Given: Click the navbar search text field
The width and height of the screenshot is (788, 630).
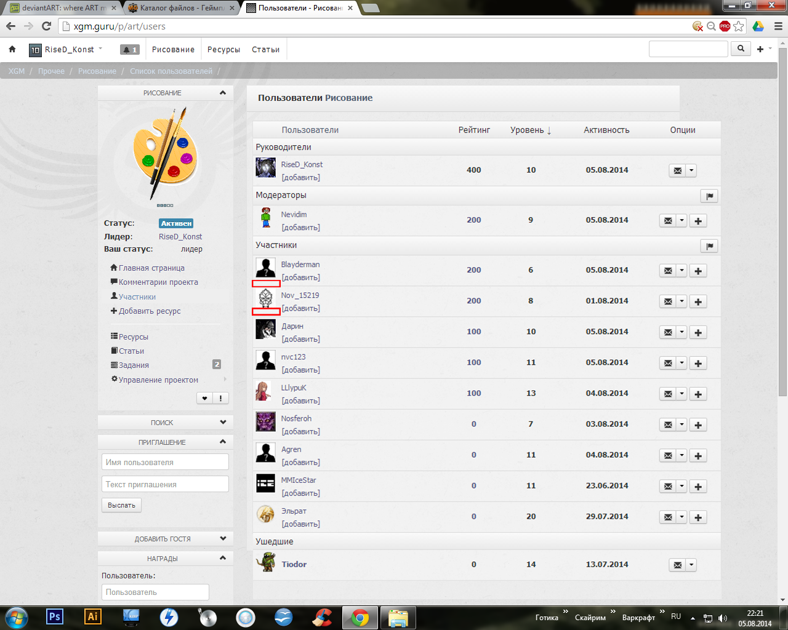Looking at the screenshot, I should 688,49.
